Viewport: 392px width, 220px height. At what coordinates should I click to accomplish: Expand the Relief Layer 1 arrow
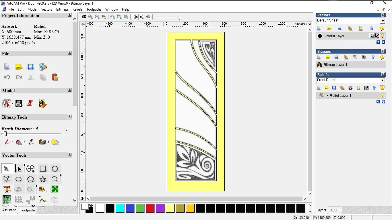[x=327, y=95]
